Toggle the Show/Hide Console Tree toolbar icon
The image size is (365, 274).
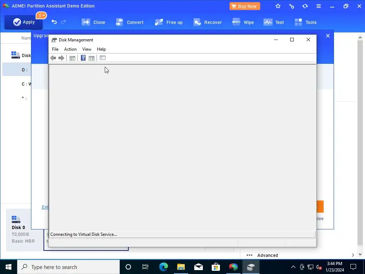coord(72,58)
